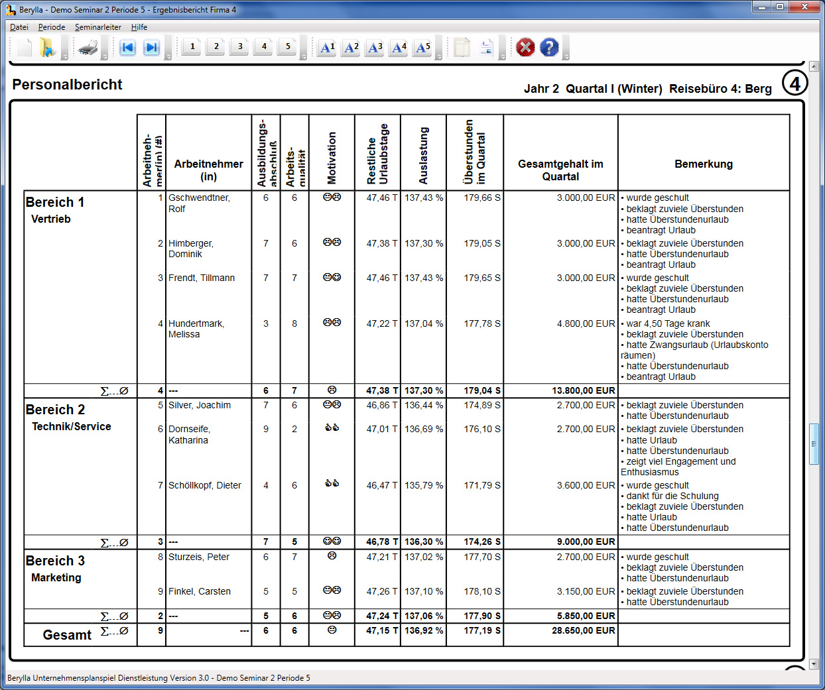Open report page 3 toolbar button

coord(239,46)
